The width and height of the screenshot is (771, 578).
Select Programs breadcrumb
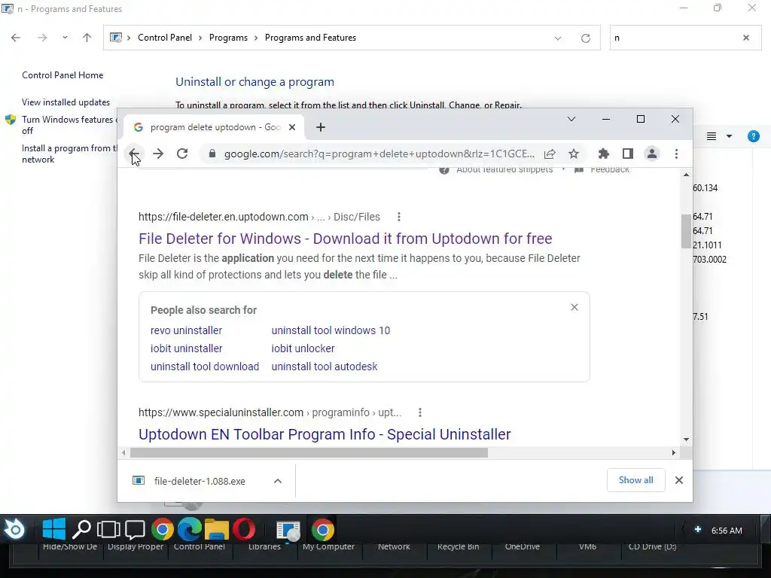click(228, 38)
